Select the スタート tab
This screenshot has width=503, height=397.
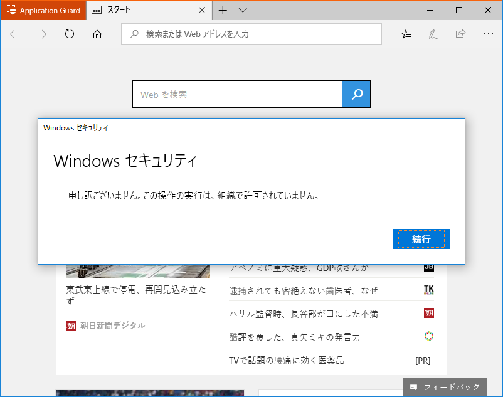pos(149,10)
